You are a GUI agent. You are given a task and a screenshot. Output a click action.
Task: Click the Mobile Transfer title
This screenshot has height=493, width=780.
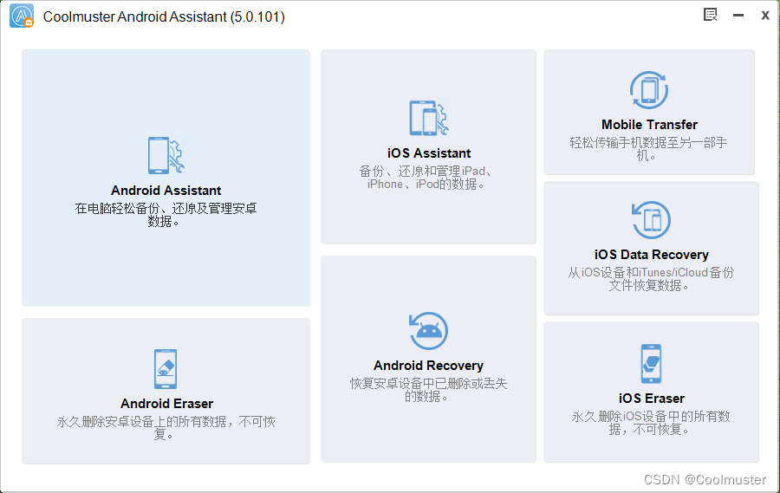tap(649, 125)
